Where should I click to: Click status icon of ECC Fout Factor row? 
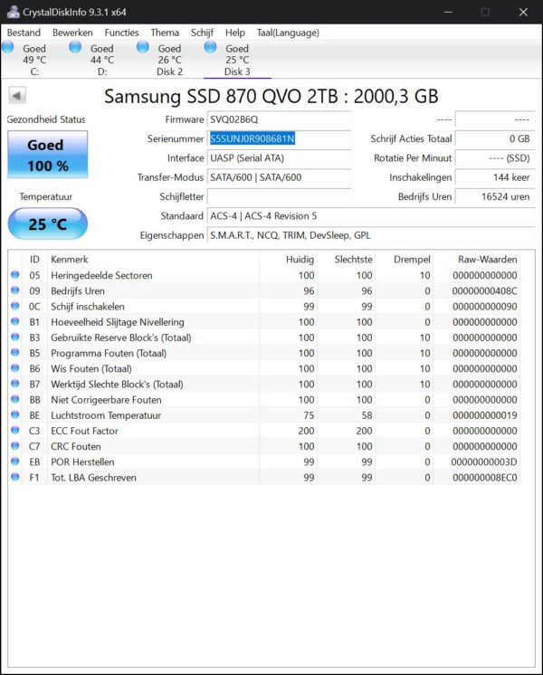(15, 430)
